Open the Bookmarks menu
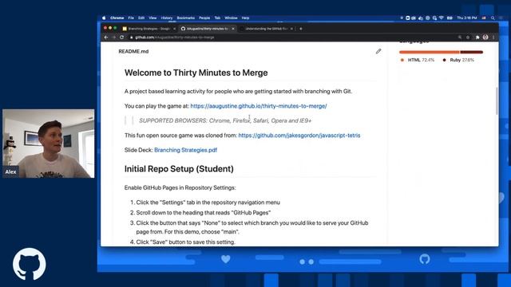Viewport: 511px width, 287px height. (186, 18)
